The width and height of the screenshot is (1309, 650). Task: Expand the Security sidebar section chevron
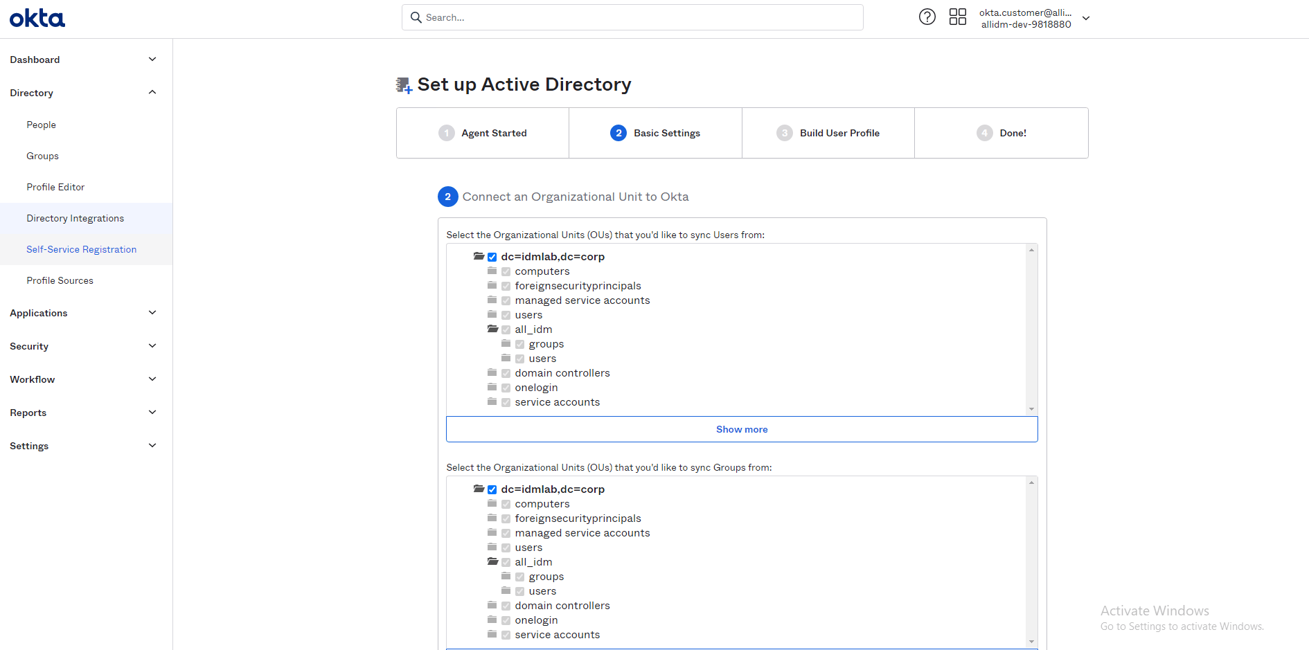coord(152,346)
